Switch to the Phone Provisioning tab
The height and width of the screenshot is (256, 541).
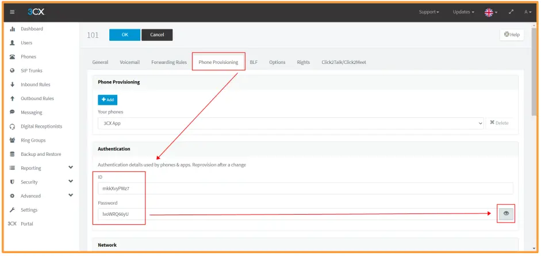click(x=218, y=62)
